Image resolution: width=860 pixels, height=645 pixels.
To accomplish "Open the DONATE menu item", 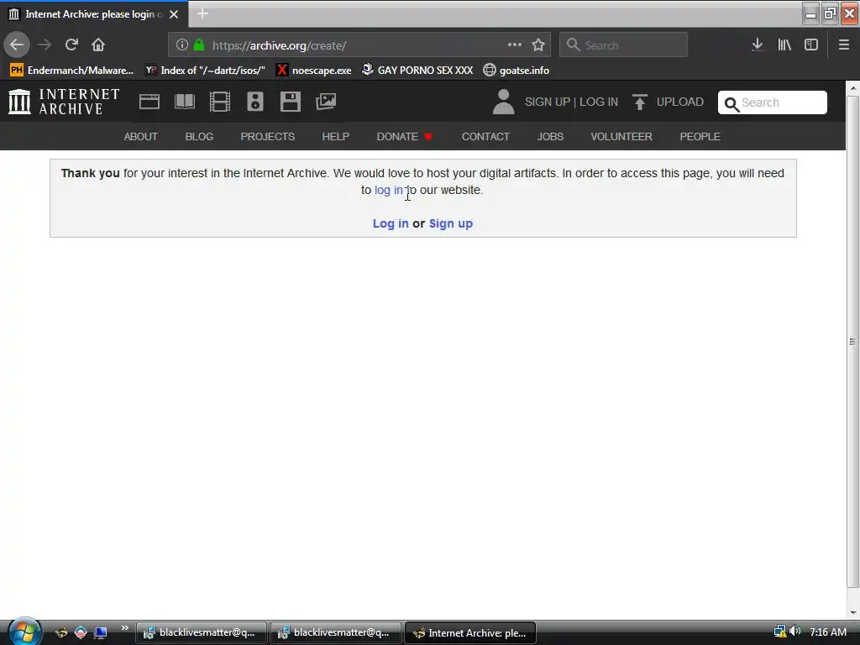I will 405,137.
